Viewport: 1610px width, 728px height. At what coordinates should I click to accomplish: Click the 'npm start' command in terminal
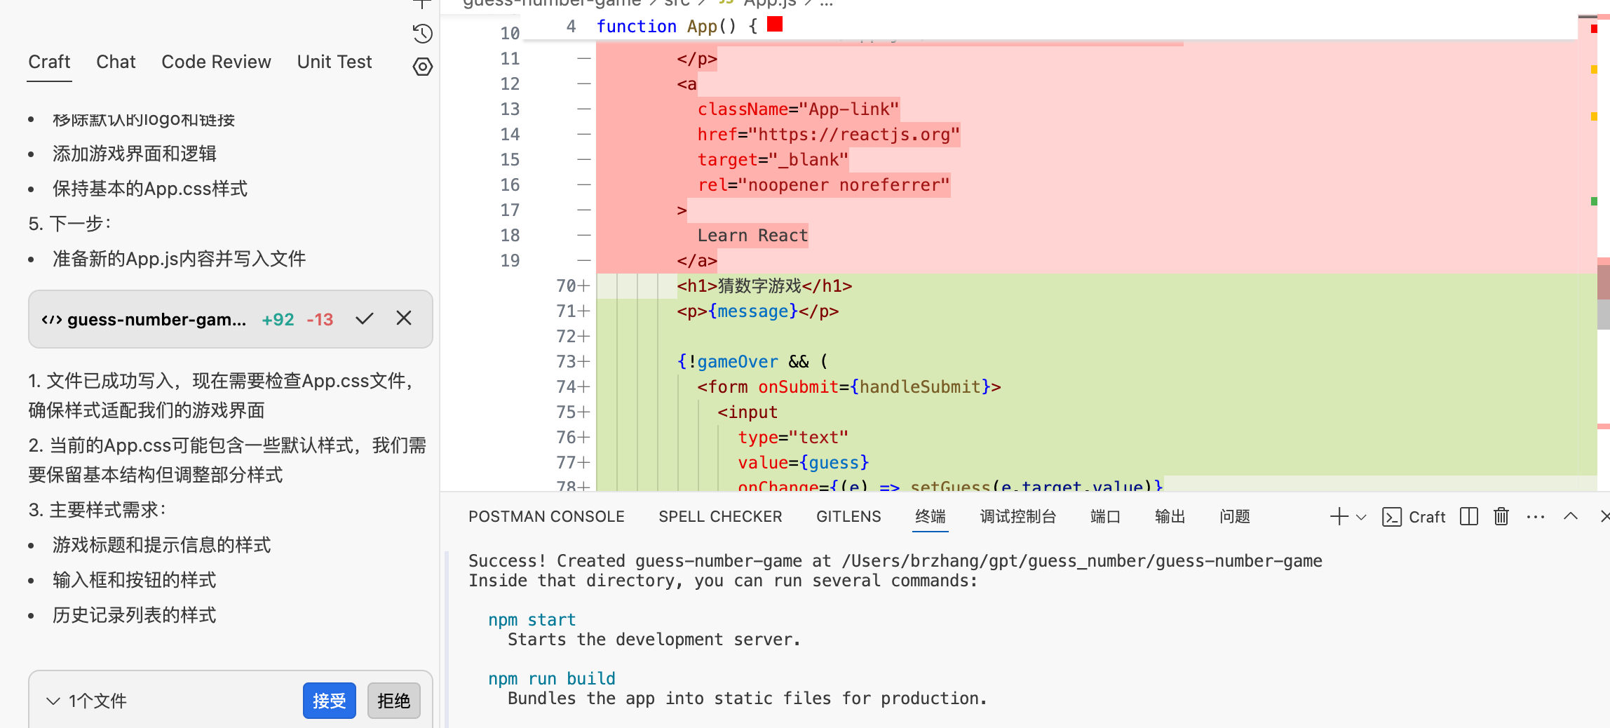[x=532, y=620]
